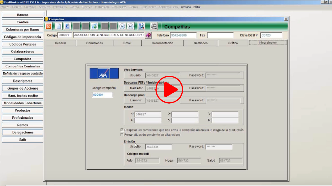The width and height of the screenshot is (332, 186).
Task: Click the recycle bin delete icon
Action: point(95,26)
